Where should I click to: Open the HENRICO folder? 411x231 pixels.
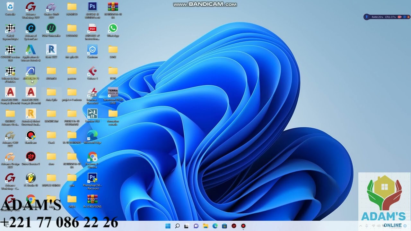[72, 9]
